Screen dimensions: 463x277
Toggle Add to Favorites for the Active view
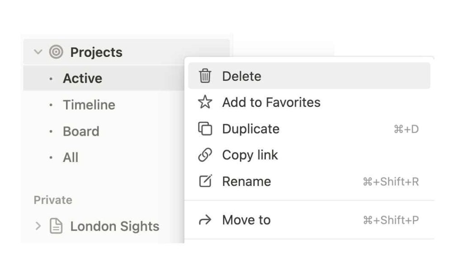[x=271, y=102]
